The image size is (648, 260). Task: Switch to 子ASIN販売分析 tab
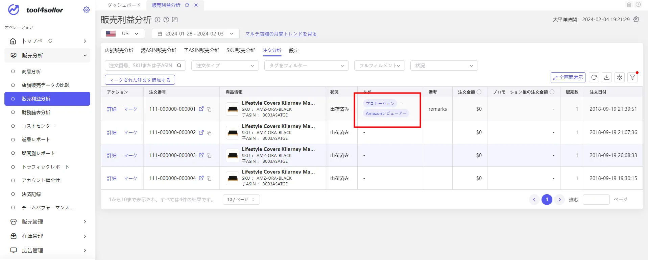tap(201, 50)
